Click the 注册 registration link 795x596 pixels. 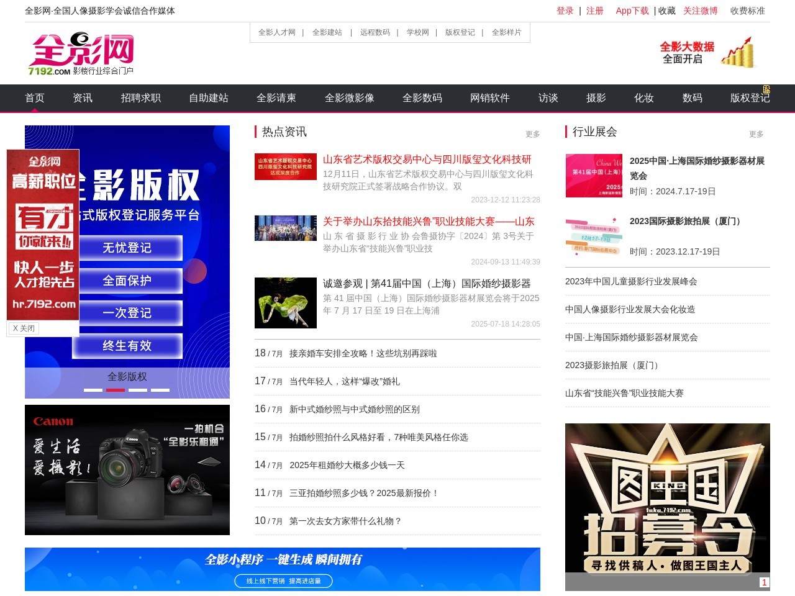coord(594,11)
